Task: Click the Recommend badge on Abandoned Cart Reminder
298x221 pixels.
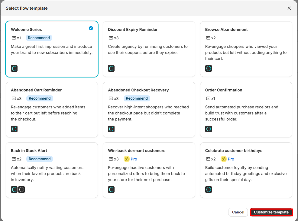Action: tap(40, 98)
